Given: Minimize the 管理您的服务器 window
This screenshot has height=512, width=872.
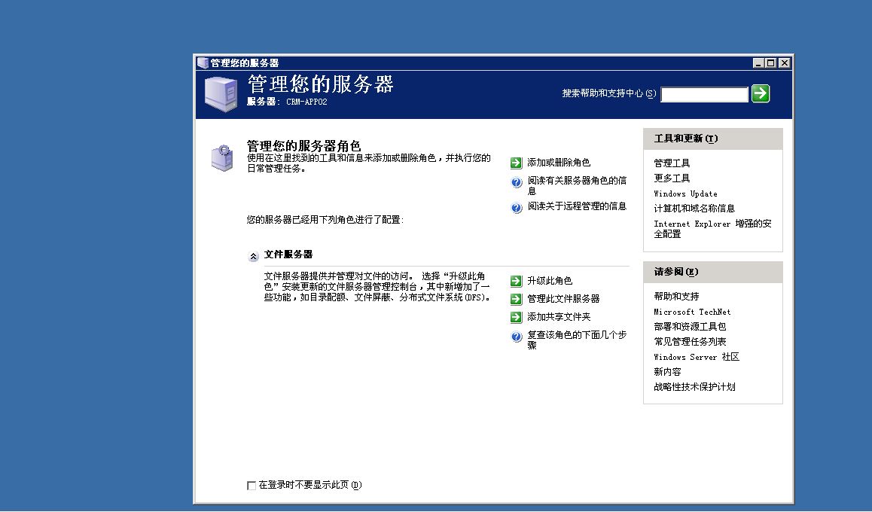Looking at the screenshot, I should click(x=758, y=62).
